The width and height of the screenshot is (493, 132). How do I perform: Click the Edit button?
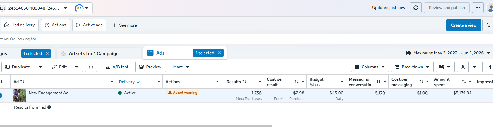pyautogui.click(x=60, y=67)
